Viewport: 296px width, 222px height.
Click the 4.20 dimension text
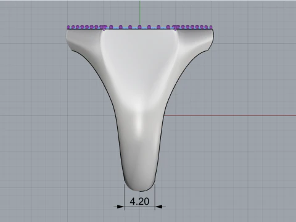click(139, 201)
